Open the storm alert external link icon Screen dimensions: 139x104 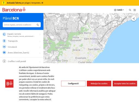click(42, 3)
